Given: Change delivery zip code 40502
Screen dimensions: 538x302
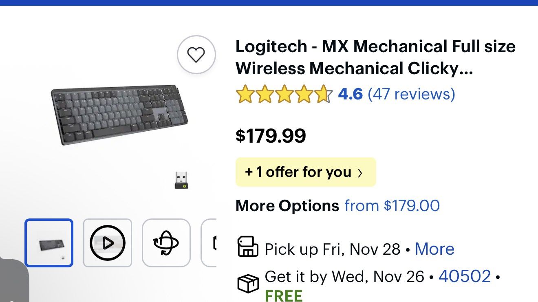Looking at the screenshot, I should [464, 276].
